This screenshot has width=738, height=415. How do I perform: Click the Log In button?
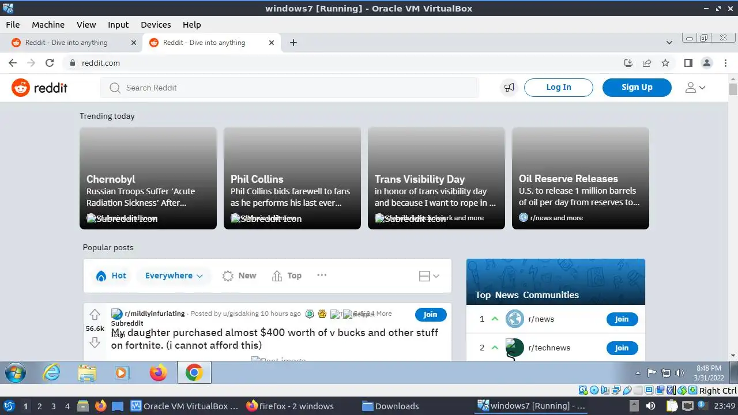click(x=558, y=88)
